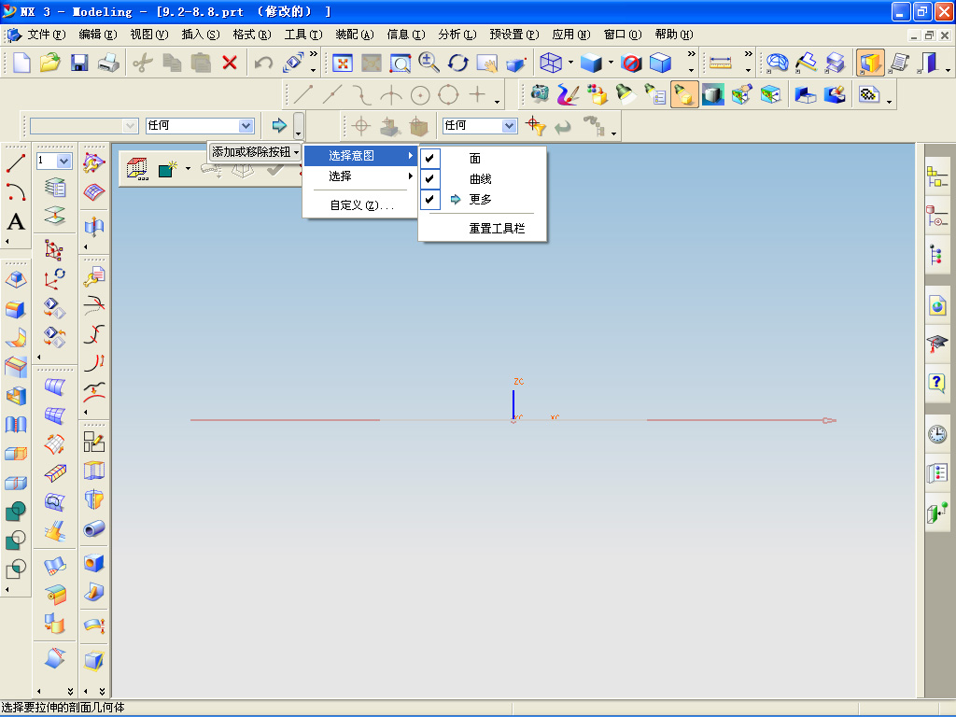The width and height of the screenshot is (956, 717).
Task: Click the shaded blue cube icon
Action: [591, 63]
